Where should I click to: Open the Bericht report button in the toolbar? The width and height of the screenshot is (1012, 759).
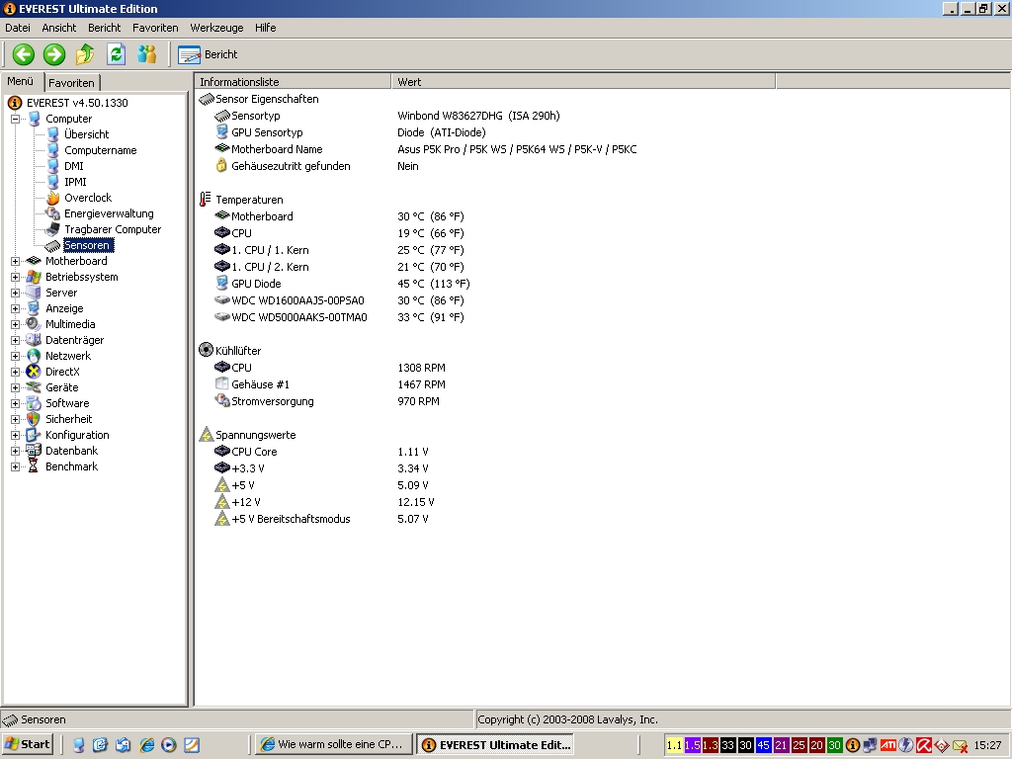[x=208, y=55]
